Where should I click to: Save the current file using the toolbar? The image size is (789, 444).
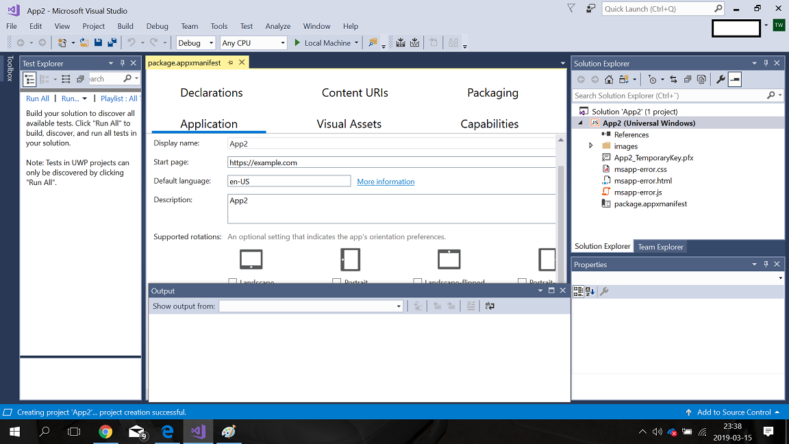coord(98,42)
